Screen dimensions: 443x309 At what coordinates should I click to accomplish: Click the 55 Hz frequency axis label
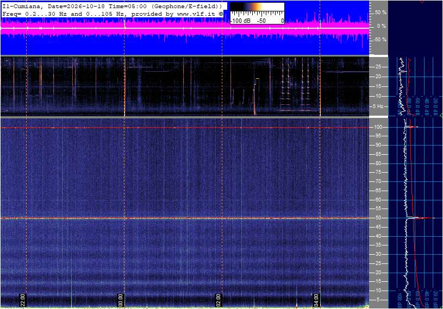click(378, 209)
